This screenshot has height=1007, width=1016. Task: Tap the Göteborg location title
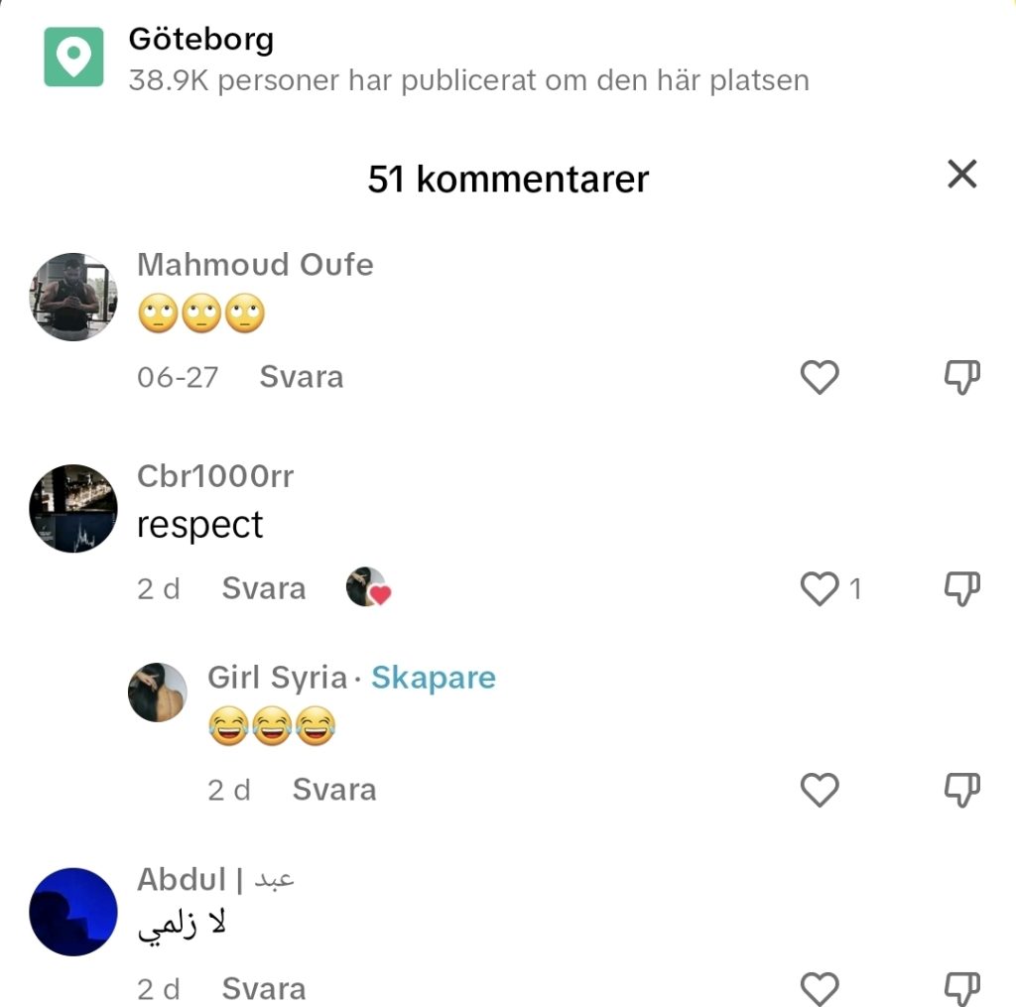pos(201,40)
